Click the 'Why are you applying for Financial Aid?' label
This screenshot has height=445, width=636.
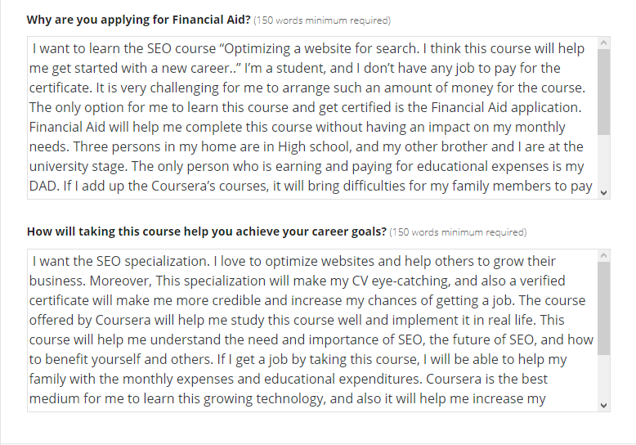pos(139,20)
